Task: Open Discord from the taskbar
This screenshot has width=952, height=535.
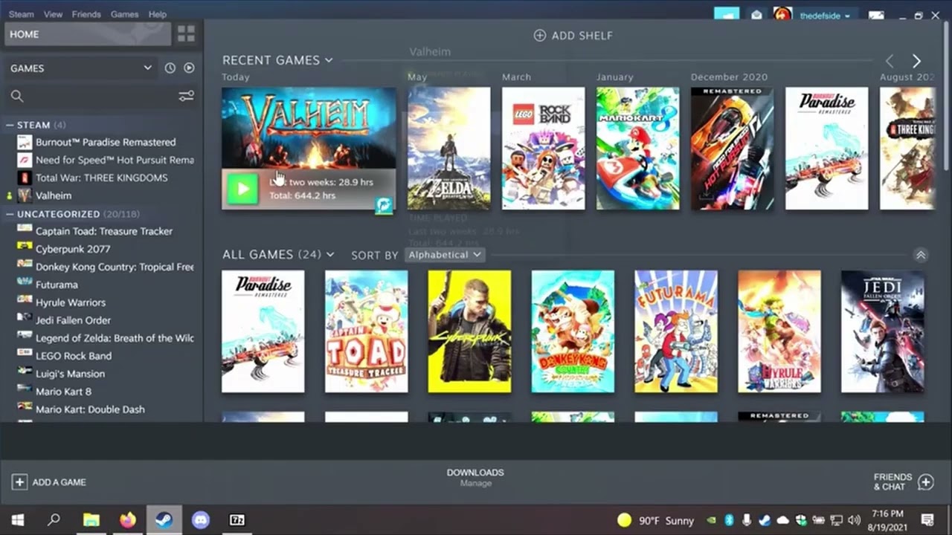Action: pos(201,520)
